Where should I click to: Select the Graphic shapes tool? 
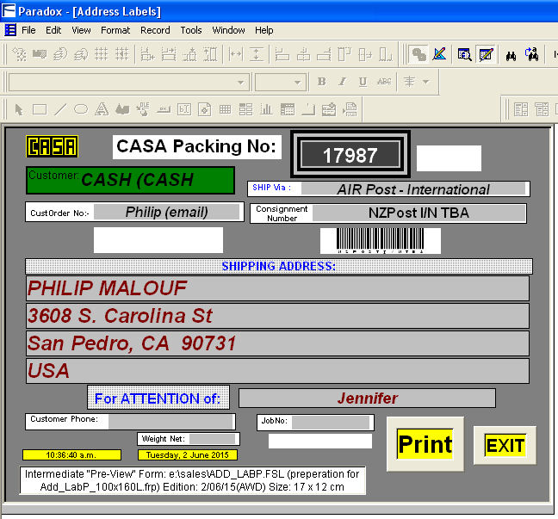click(122, 109)
